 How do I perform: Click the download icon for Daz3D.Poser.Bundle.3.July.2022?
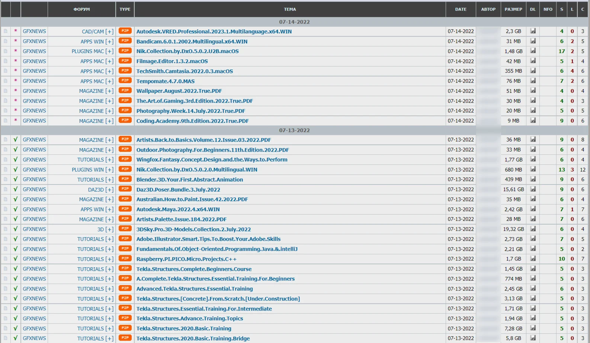[533, 189]
